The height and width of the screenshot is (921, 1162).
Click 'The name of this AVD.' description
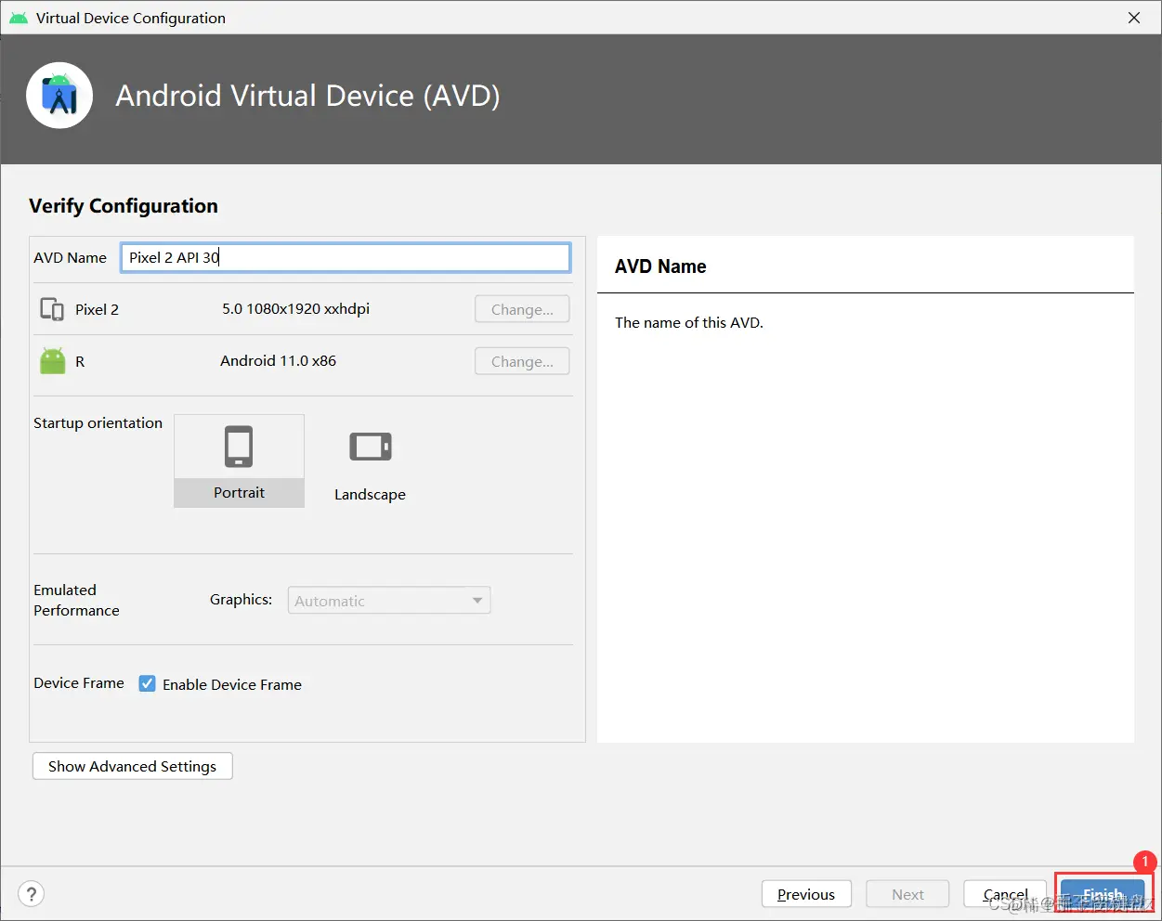[x=688, y=322]
